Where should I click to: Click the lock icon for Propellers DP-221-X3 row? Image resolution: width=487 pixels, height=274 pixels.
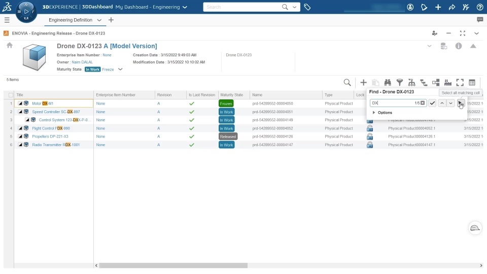point(370,136)
